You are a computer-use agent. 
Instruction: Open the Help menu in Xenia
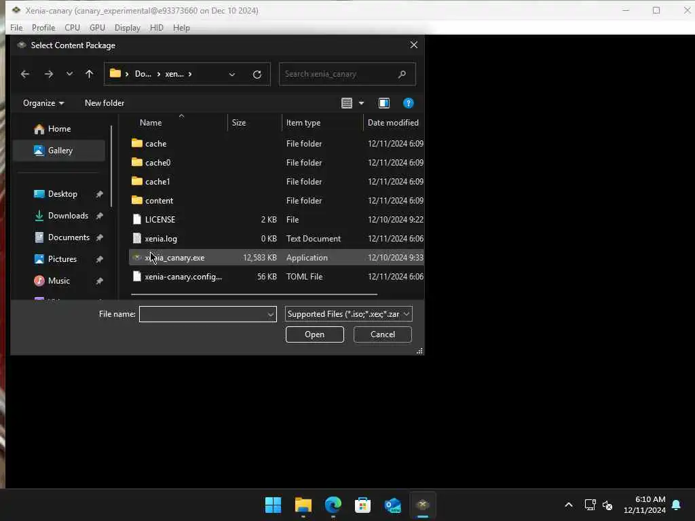pyautogui.click(x=181, y=28)
